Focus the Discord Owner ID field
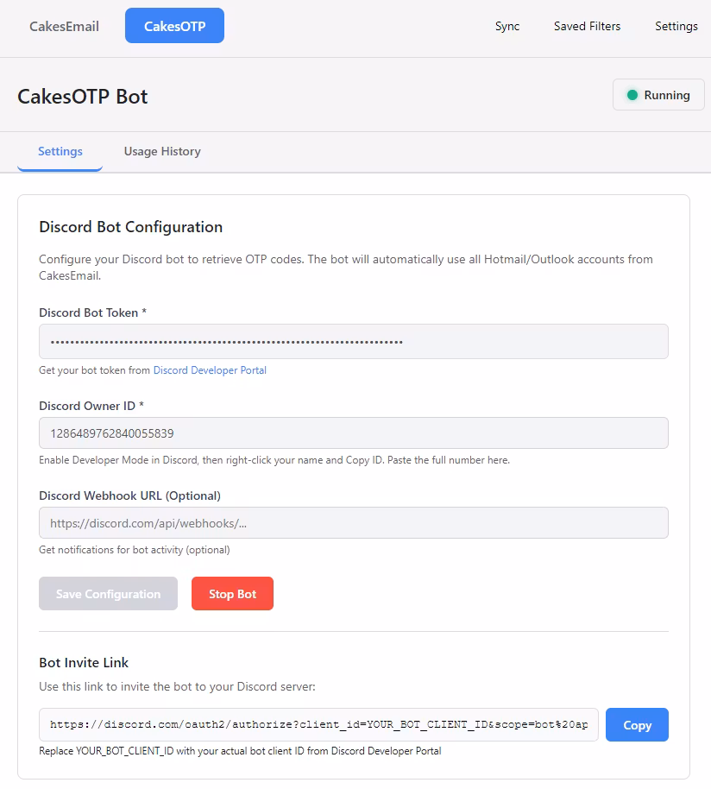Viewport: 711px width, 789px height. pyautogui.click(x=353, y=433)
